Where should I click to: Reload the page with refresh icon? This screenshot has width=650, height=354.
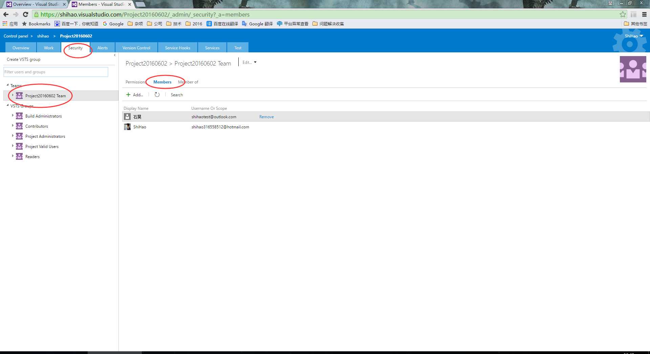pos(25,15)
